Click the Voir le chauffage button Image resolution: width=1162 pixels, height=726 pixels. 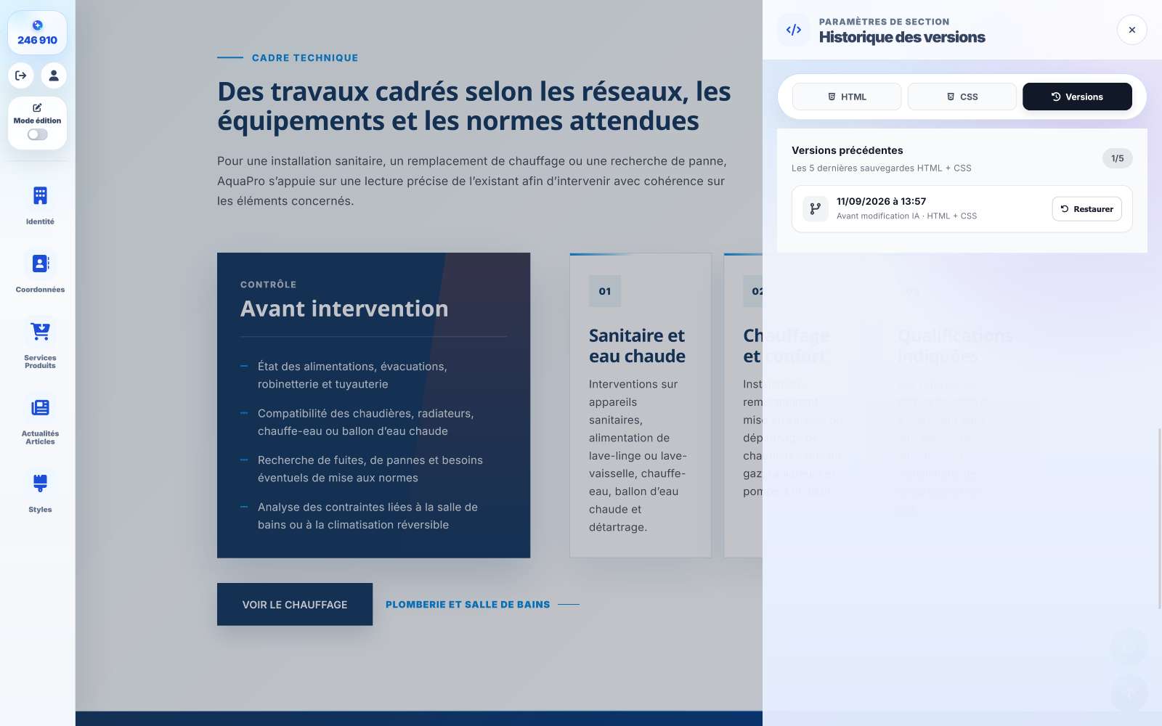point(295,604)
